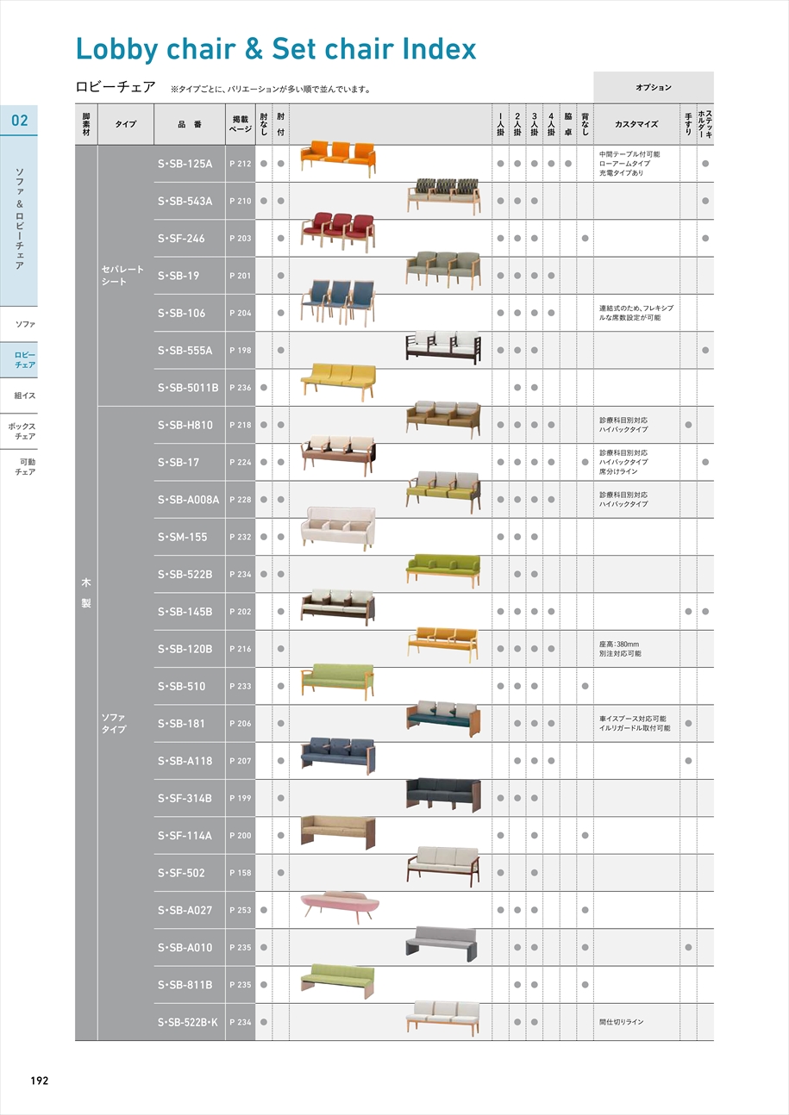This screenshot has width=789, height=1115.
Task: Click the white S•SB-522B•K bench image
Action: click(443, 1017)
